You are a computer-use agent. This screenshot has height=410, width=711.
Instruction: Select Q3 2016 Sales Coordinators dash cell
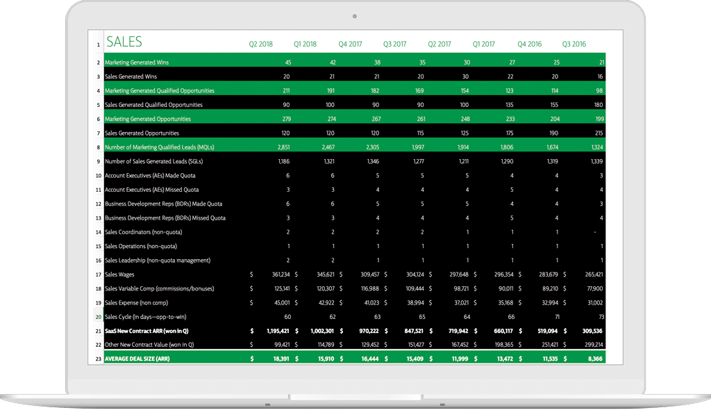click(595, 232)
